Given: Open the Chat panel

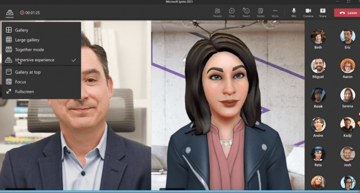Looking at the screenshot, I should pos(232,13).
